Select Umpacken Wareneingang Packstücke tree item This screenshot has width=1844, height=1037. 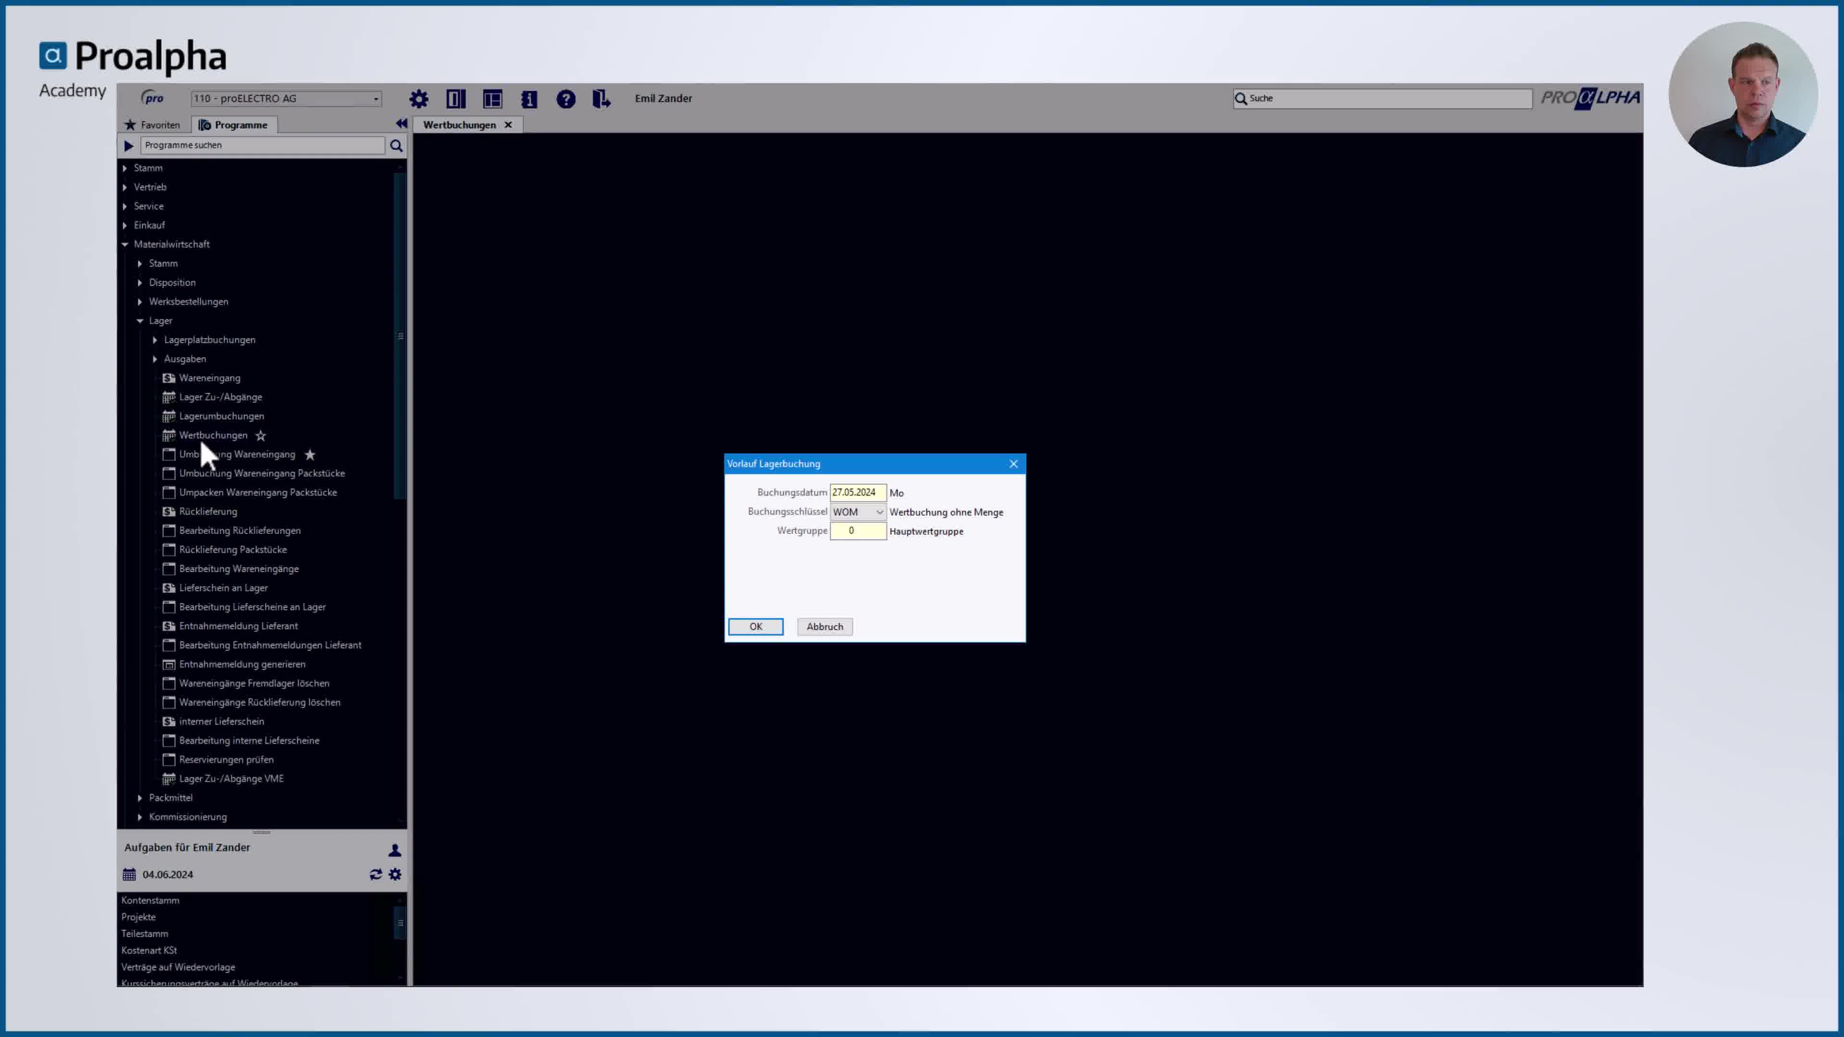click(x=258, y=493)
